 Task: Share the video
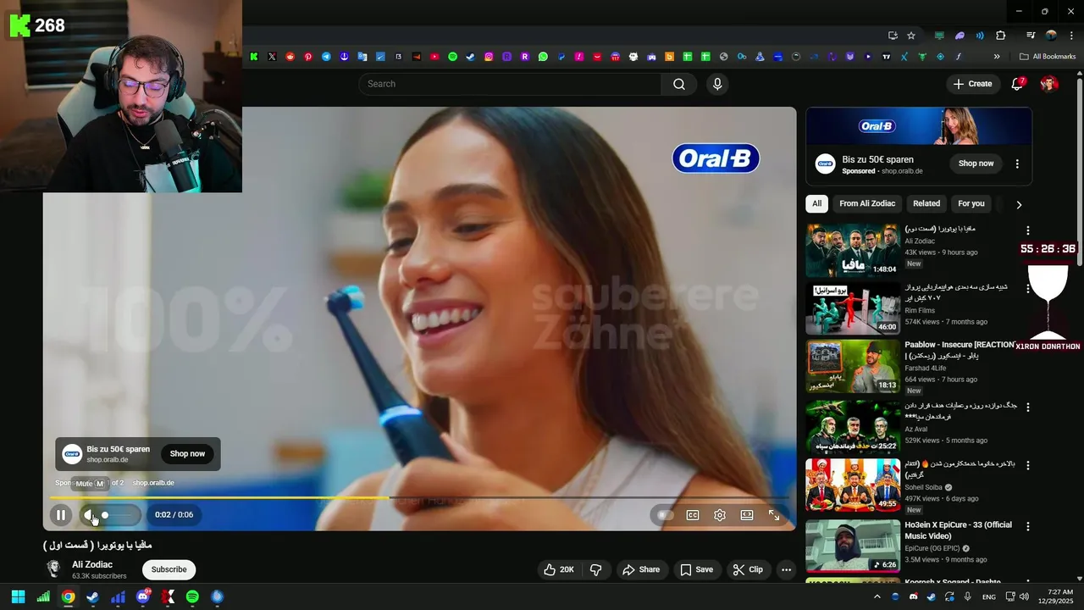coord(641,569)
